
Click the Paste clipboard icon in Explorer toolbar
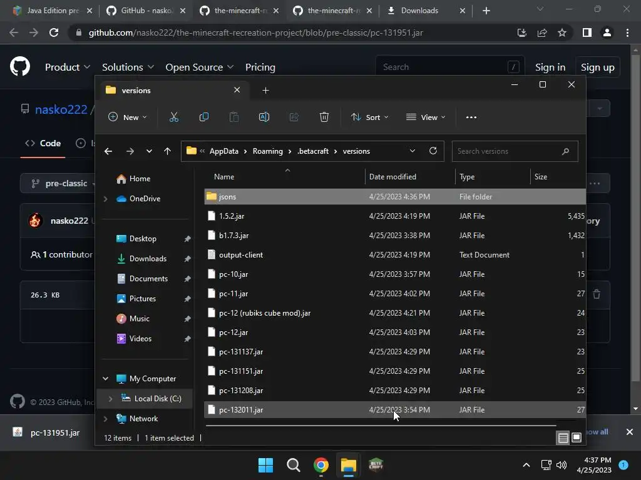tap(234, 117)
